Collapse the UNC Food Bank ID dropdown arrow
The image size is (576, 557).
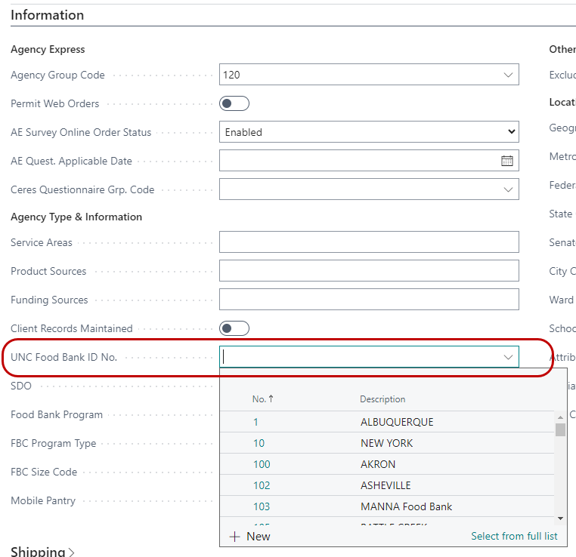[x=508, y=357]
